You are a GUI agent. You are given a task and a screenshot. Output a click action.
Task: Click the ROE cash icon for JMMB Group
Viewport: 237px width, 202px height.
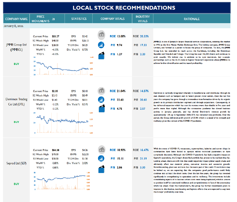101,35
